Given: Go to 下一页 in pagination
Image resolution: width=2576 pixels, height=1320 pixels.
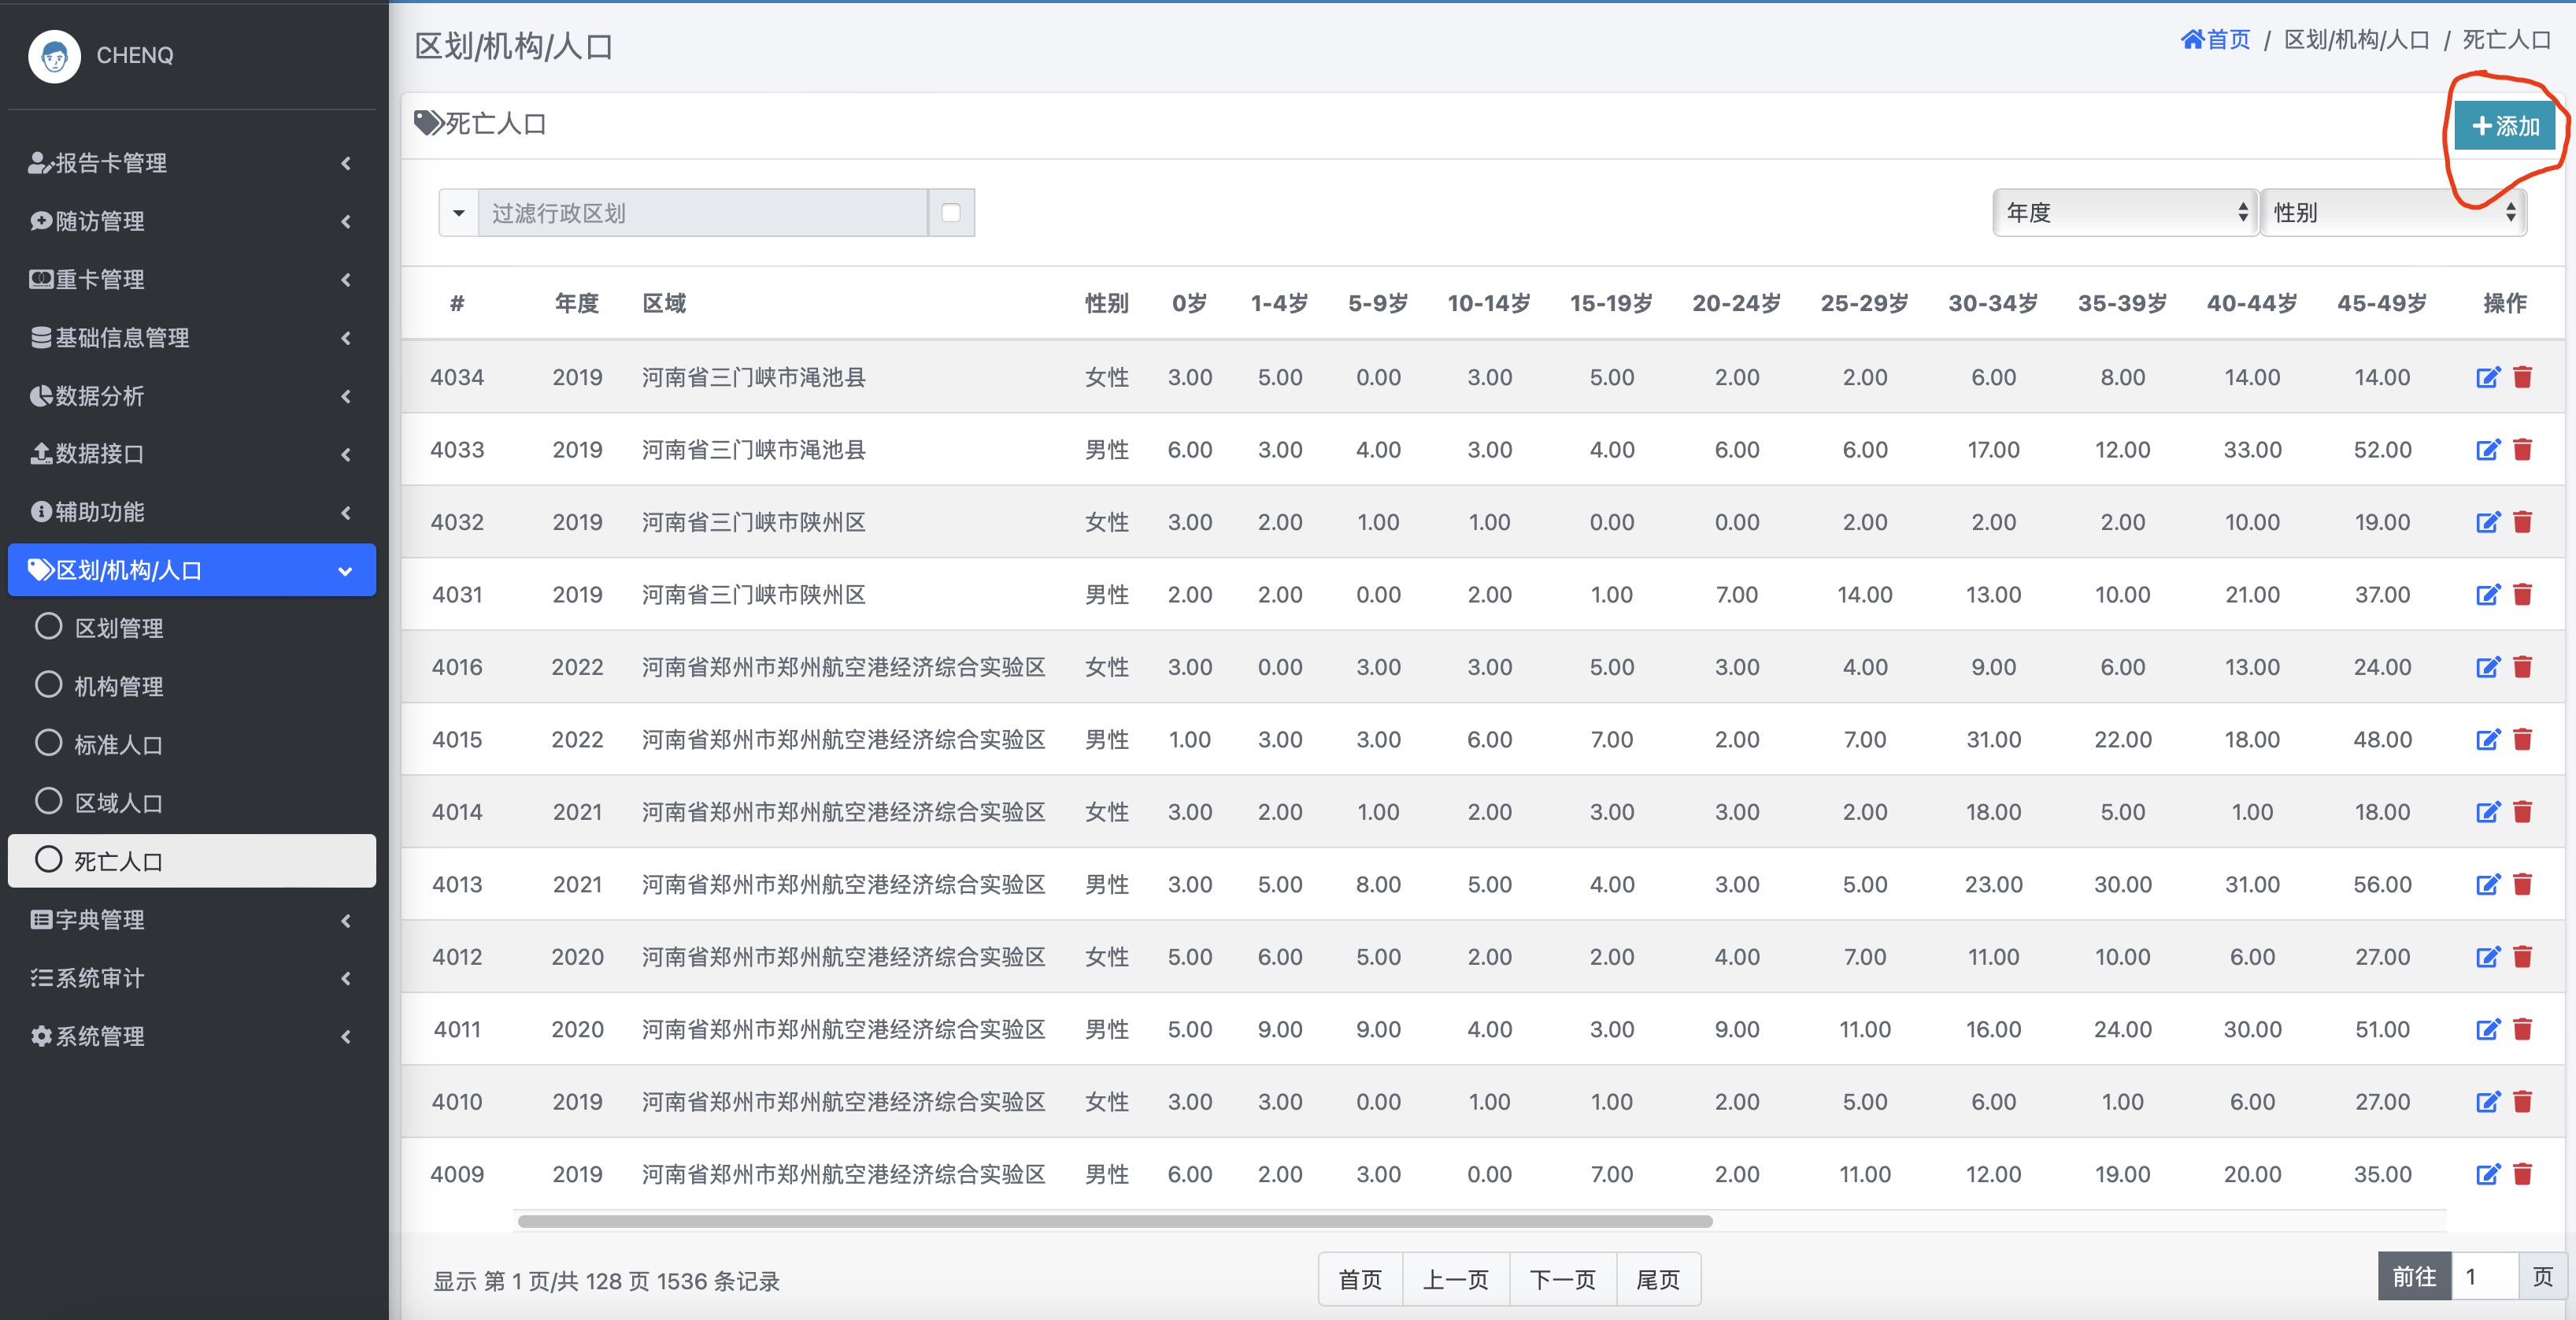Looking at the screenshot, I should coord(1562,1279).
